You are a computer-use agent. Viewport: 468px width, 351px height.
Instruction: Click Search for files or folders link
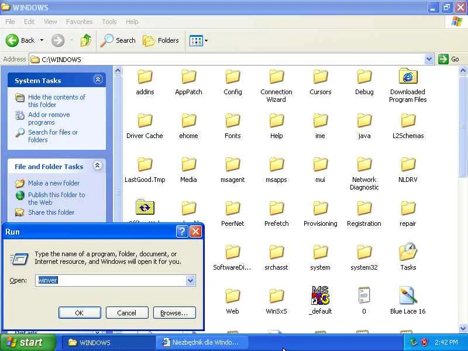[x=53, y=136]
